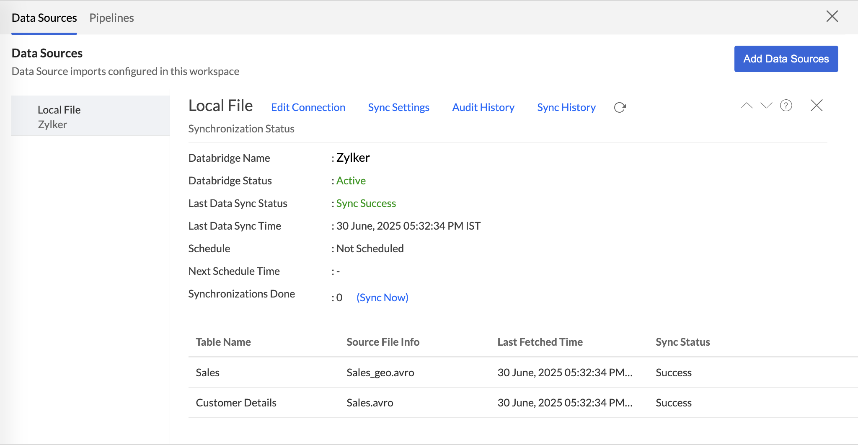The height and width of the screenshot is (445, 858).
Task: Select the Data Sources tab
Action: [44, 18]
